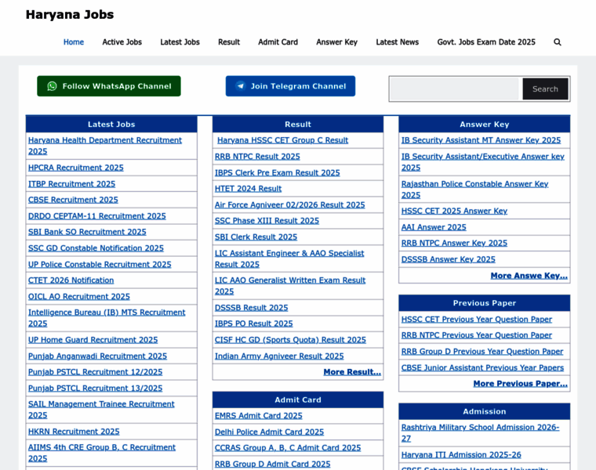
Task: Click the Join Telegram Channel button
Action: (x=290, y=86)
